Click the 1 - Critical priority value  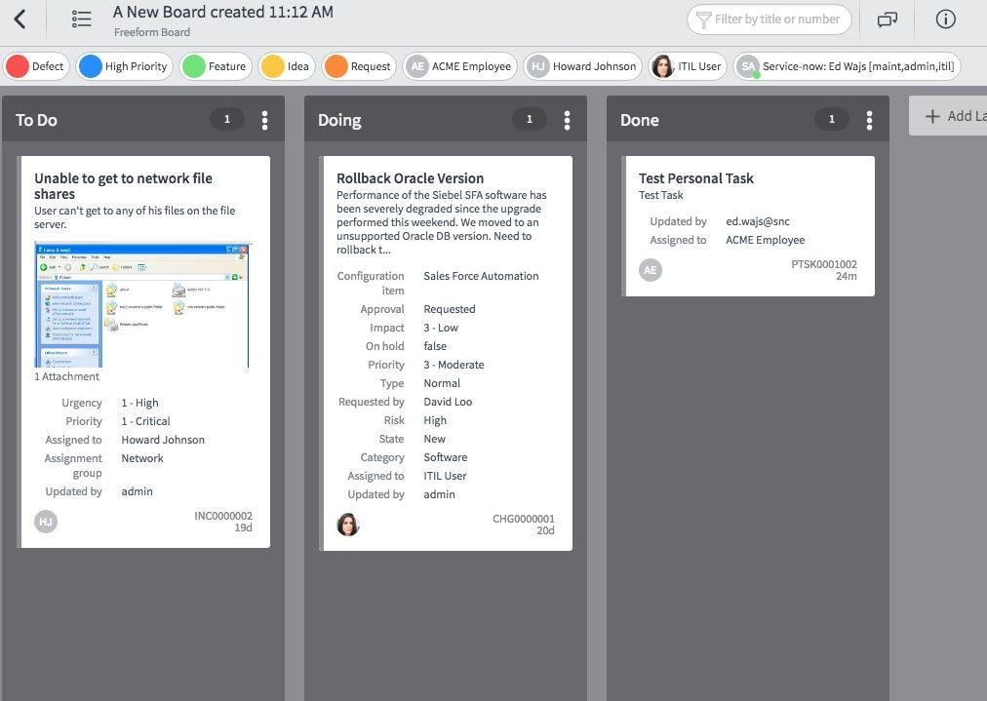click(x=145, y=421)
